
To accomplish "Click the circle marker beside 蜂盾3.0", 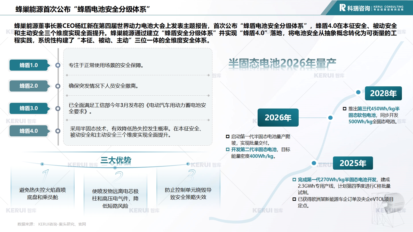I will tap(58, 109).
